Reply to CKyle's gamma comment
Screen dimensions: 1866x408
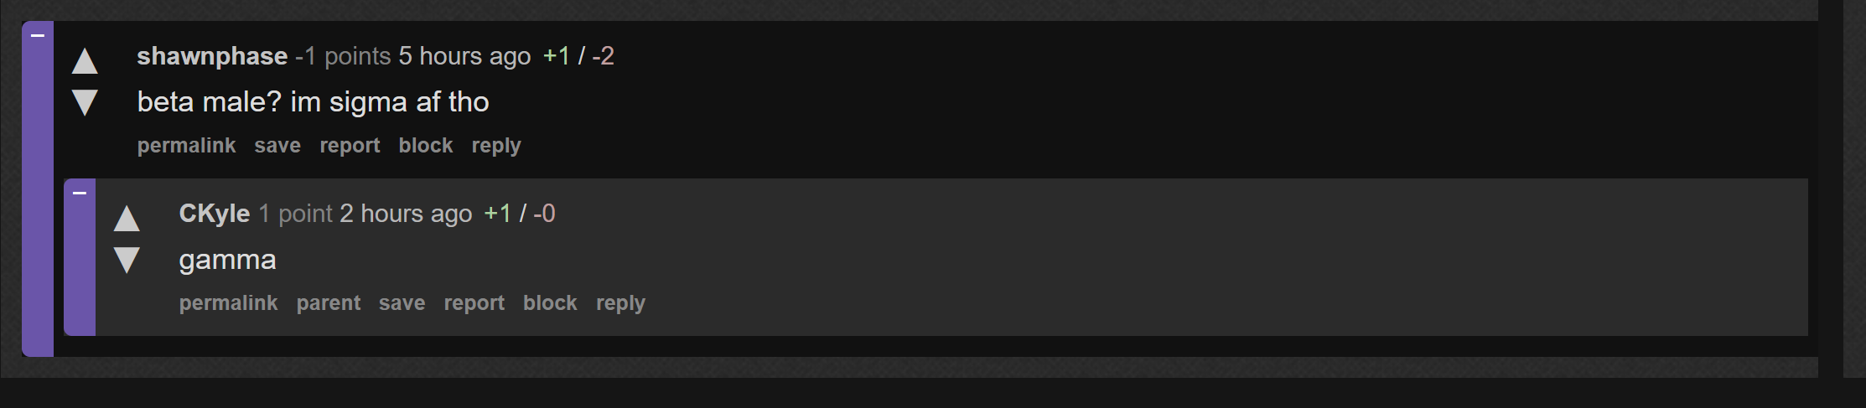point(620,303)
